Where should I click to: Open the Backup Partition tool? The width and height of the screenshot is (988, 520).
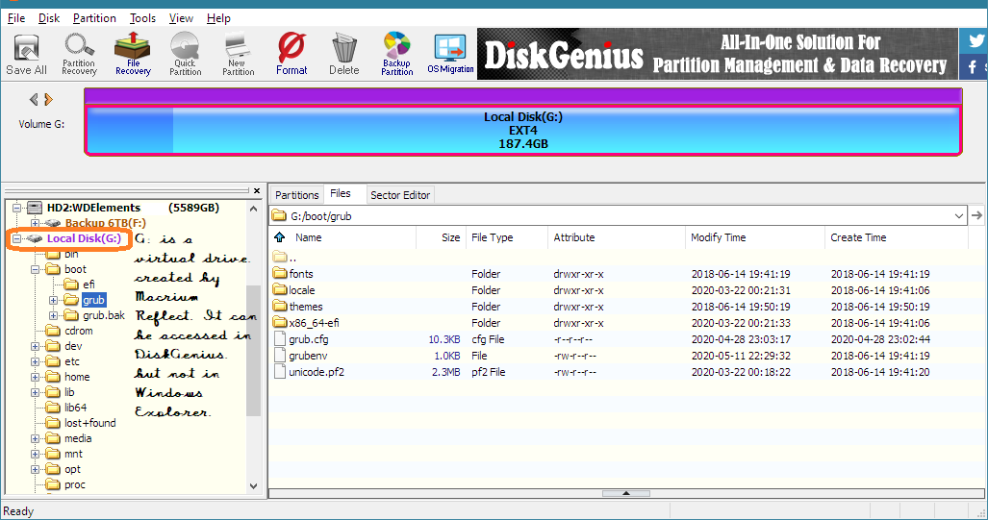pyautogui.click(x=396, y=54)
